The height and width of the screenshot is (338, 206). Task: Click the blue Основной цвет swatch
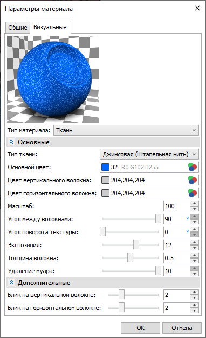tap(105, 167)
